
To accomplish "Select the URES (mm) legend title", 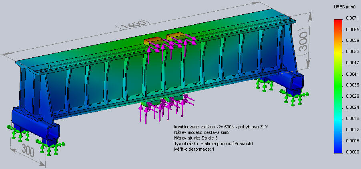I will pos(344,7).
